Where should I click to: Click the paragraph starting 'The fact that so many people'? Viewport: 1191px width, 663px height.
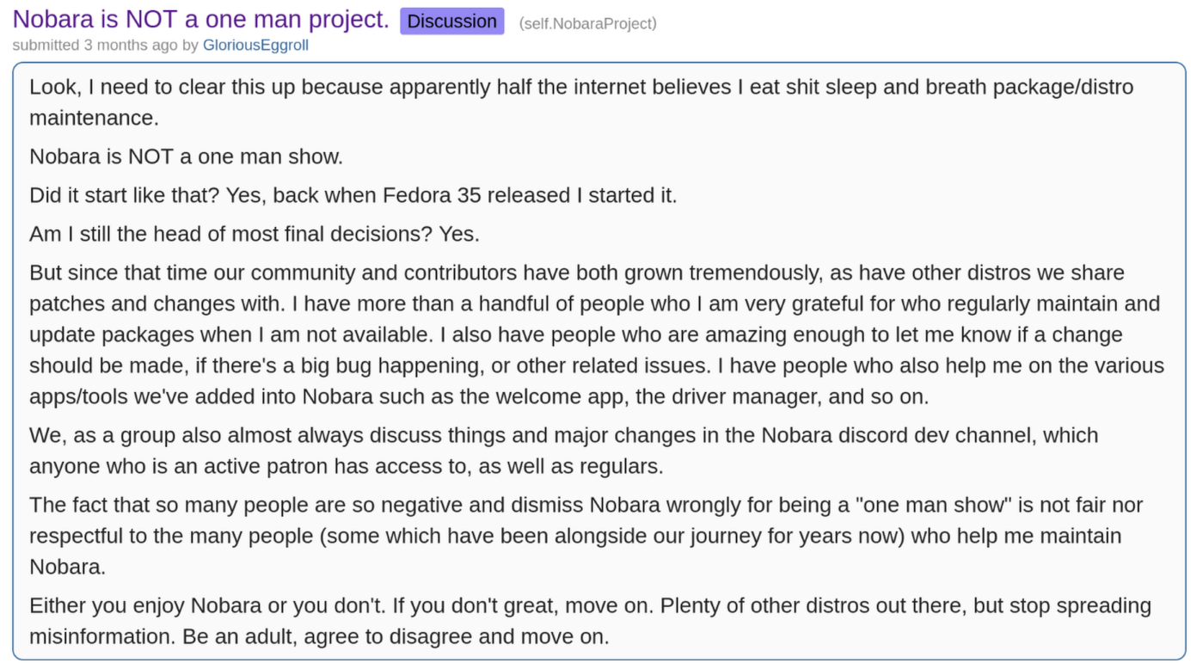point(586,536)
